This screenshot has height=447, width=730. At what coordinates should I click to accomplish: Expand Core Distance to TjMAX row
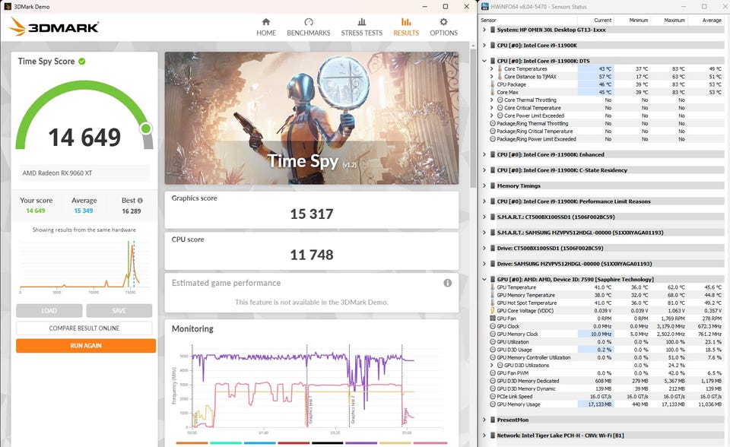[x=492, y=76]
